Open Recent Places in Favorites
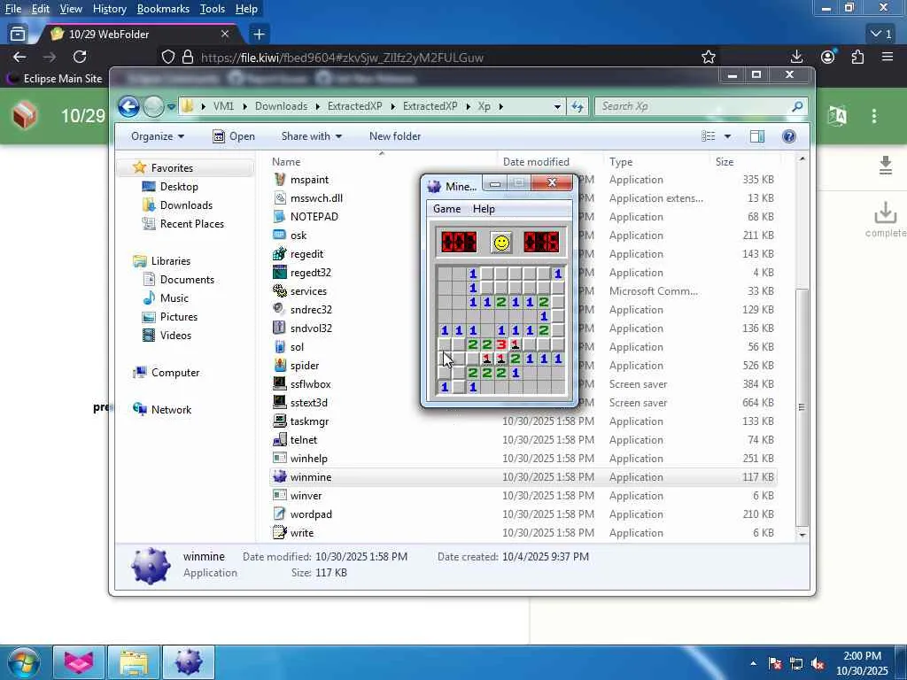 tap(192, 224)
